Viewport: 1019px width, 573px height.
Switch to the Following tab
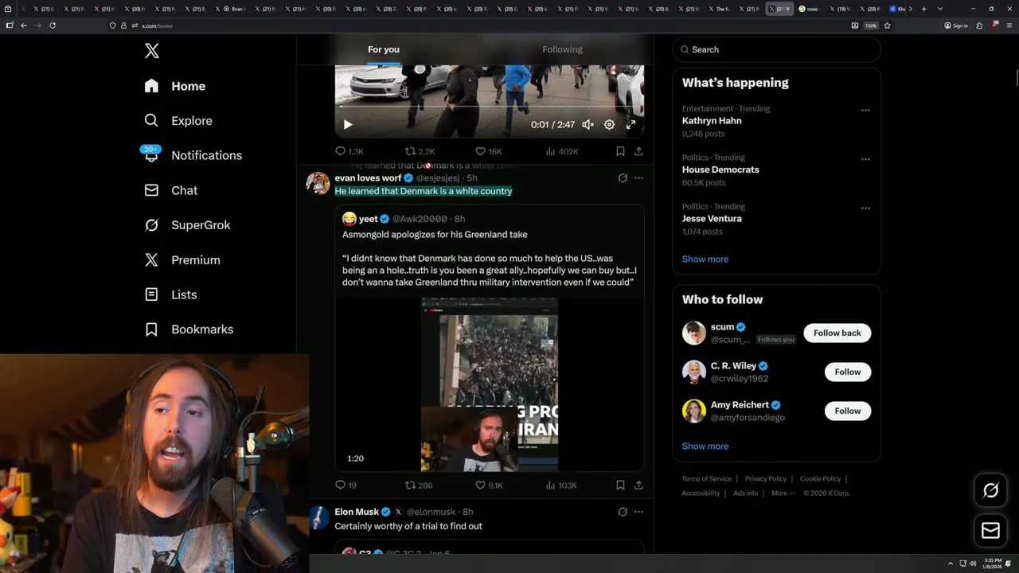click(562, 49)
